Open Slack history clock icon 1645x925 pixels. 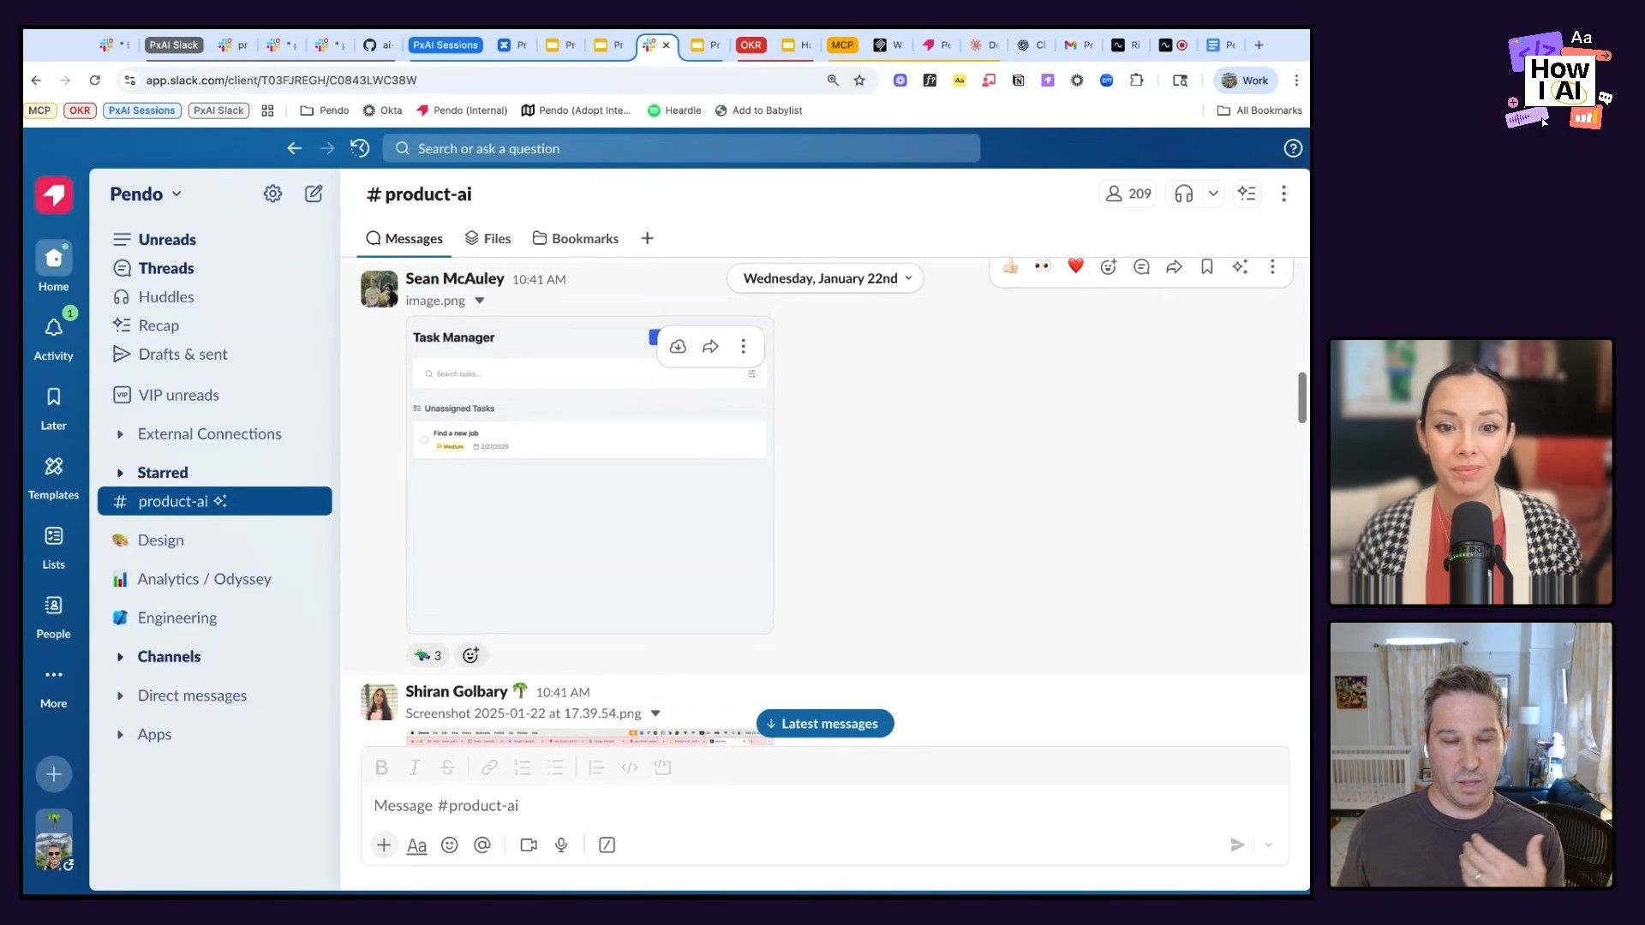360,148
